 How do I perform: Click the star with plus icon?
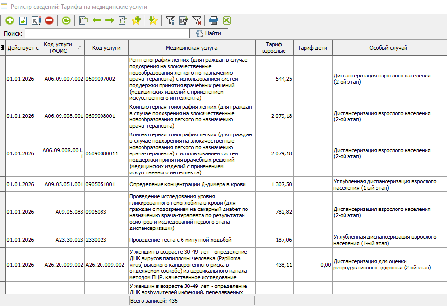(136, 20)
